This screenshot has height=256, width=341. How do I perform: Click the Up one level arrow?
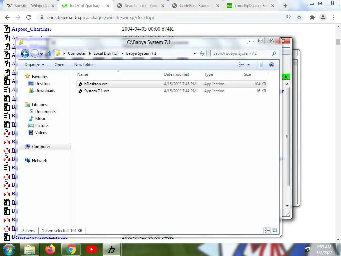click(50, 53)
